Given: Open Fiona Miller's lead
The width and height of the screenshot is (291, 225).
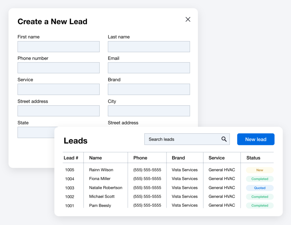Looking at the screenshot, I should pyautogui.click(x=100, y=179).
